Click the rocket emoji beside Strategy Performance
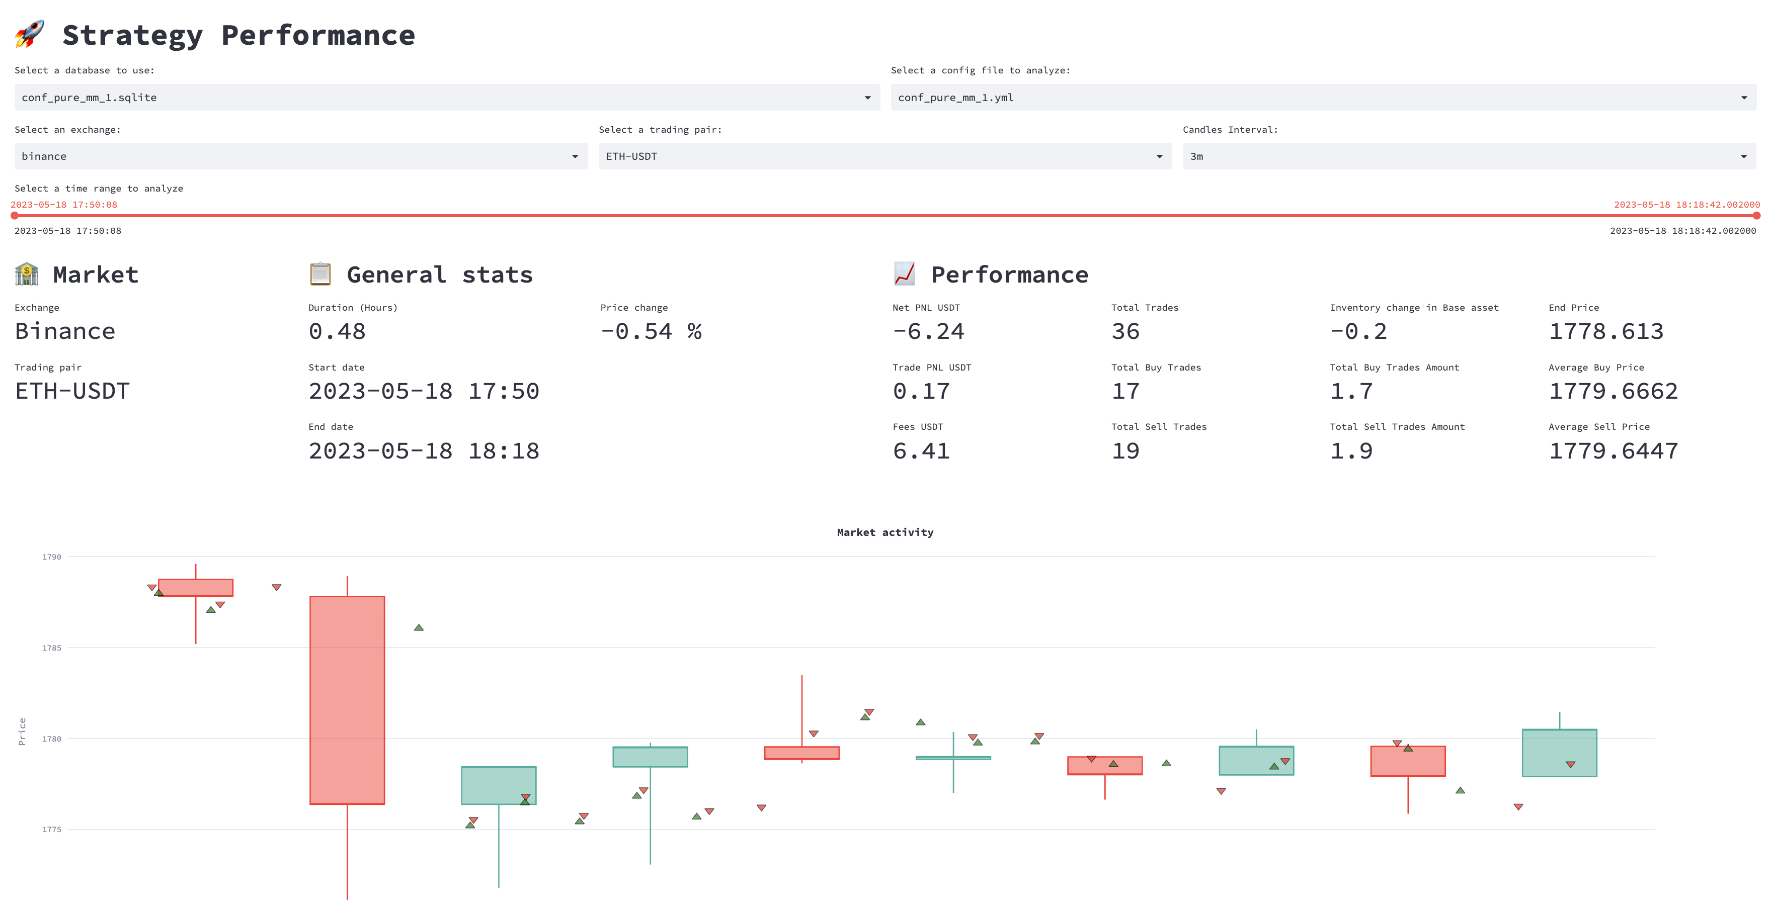The width and height of the screenshot is (1773, 913). [29, 34]
